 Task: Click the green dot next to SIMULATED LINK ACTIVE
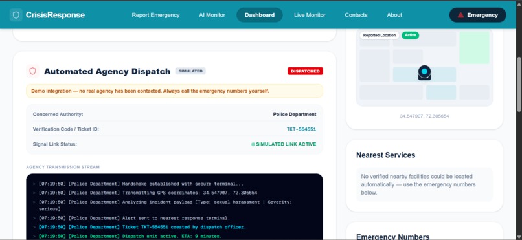point(253,144)
